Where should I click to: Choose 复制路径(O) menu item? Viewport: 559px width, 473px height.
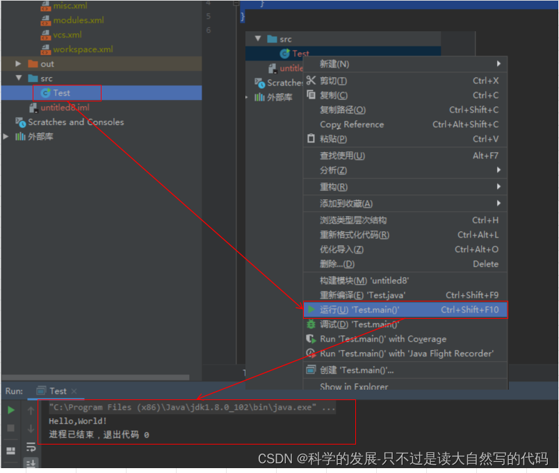point(405,110)
